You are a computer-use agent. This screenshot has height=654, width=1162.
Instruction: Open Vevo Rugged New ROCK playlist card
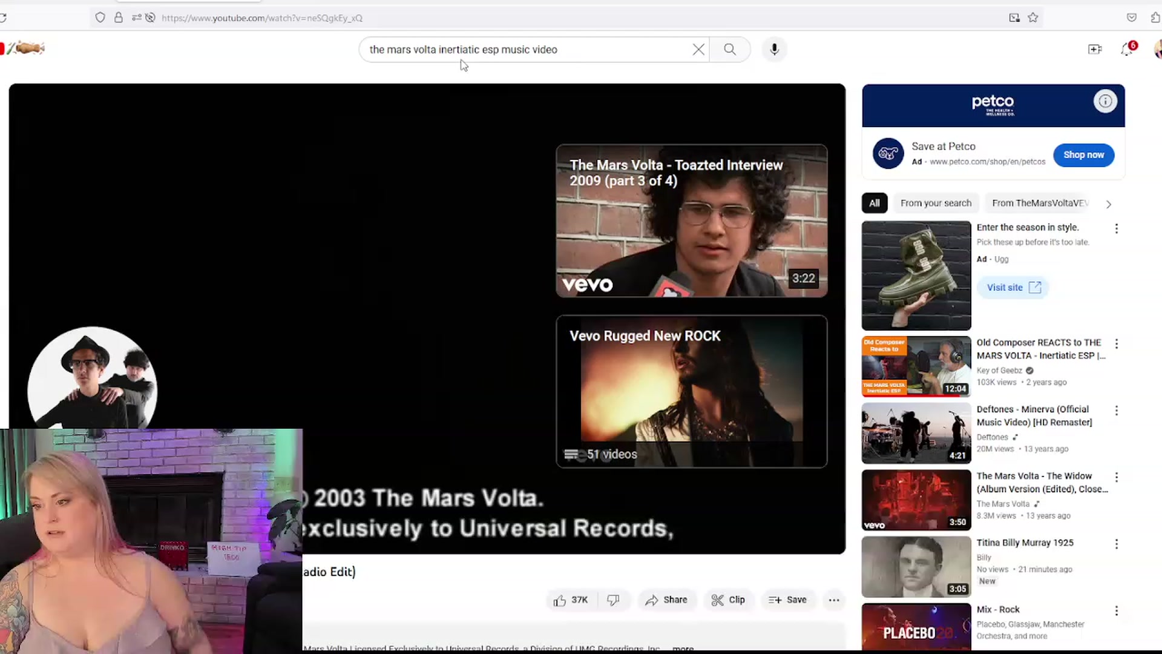692,391
